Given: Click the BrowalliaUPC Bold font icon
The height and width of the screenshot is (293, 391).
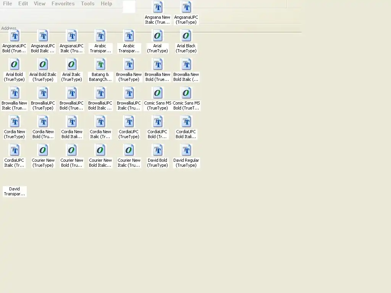Looking at the screenshot, I should (x=72, y=93).
